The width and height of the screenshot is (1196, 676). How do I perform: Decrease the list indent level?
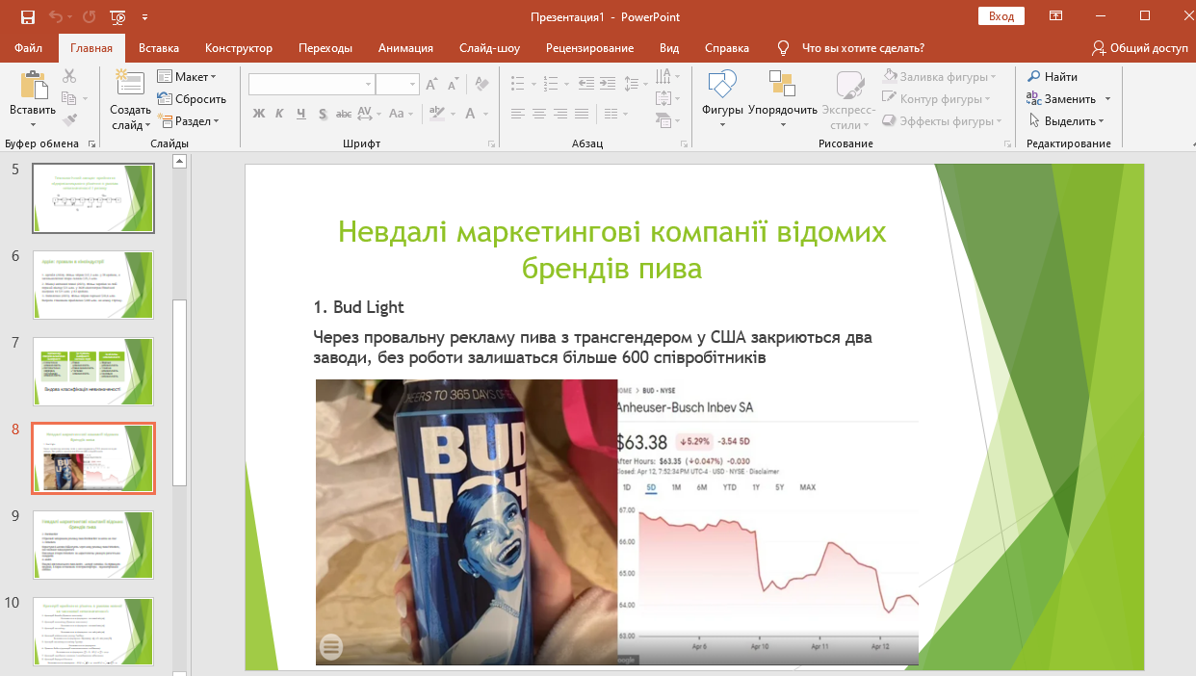(x=585, y=84)
